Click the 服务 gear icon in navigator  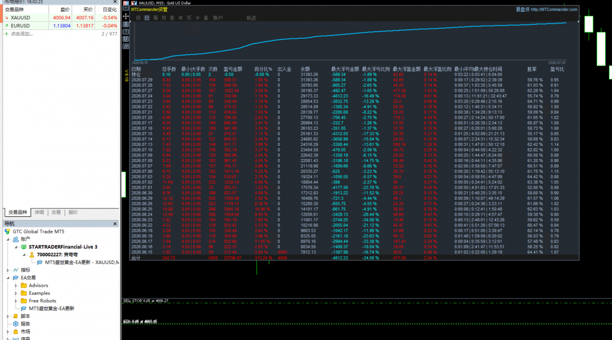click(x=15, y=324)
